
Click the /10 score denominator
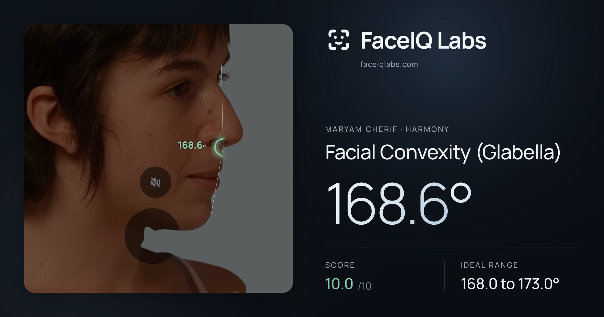365,286
